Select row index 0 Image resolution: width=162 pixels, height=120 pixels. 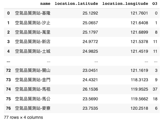pos(8,13)
